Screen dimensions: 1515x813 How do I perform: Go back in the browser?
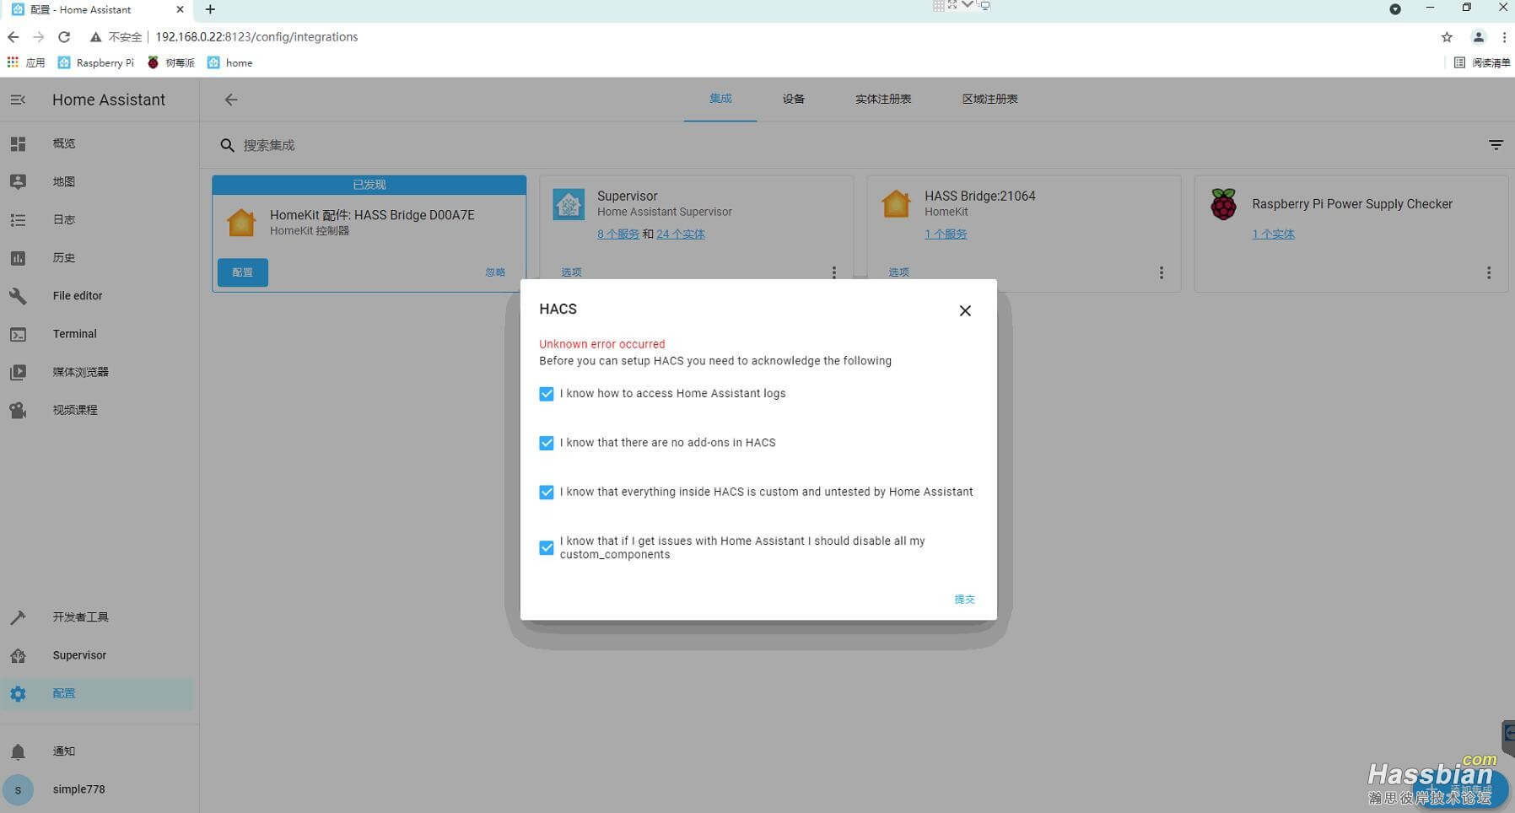[13, 37]
